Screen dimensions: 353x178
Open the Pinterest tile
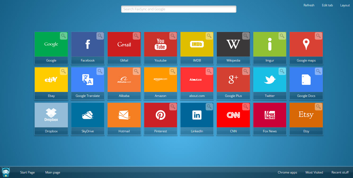click(x=160, y=115)
